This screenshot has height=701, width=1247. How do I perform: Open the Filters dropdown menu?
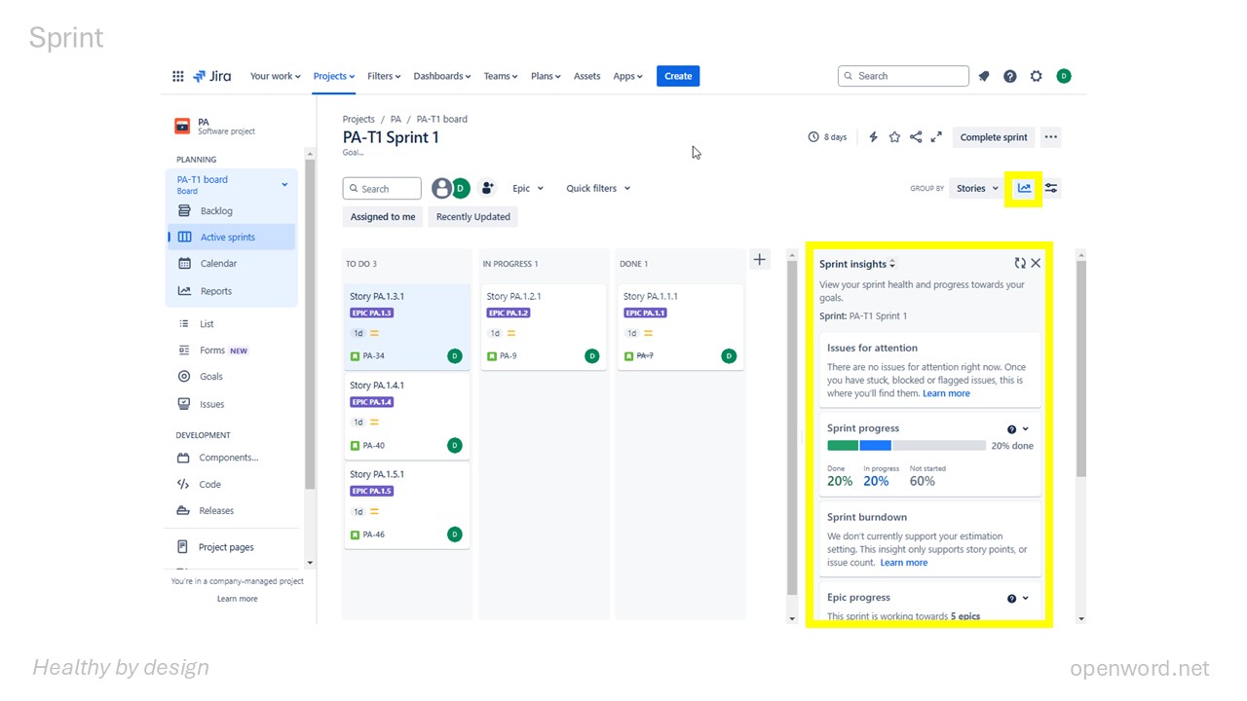384,76
